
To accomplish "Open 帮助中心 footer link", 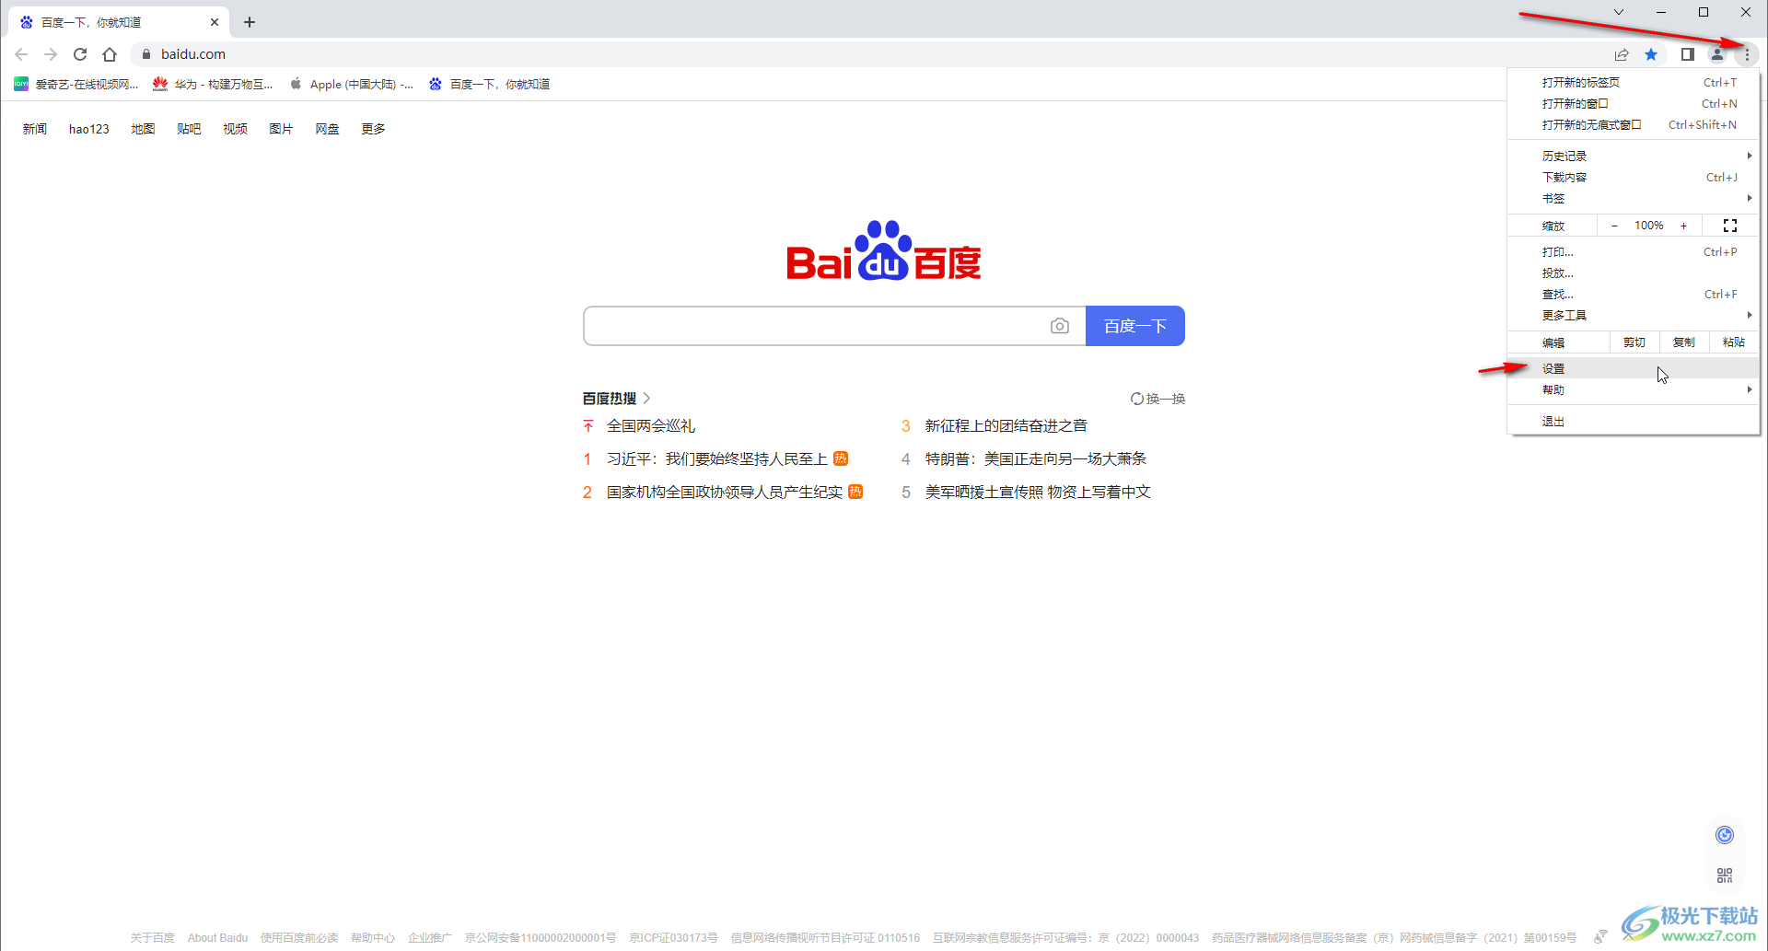I will (373, 938).
